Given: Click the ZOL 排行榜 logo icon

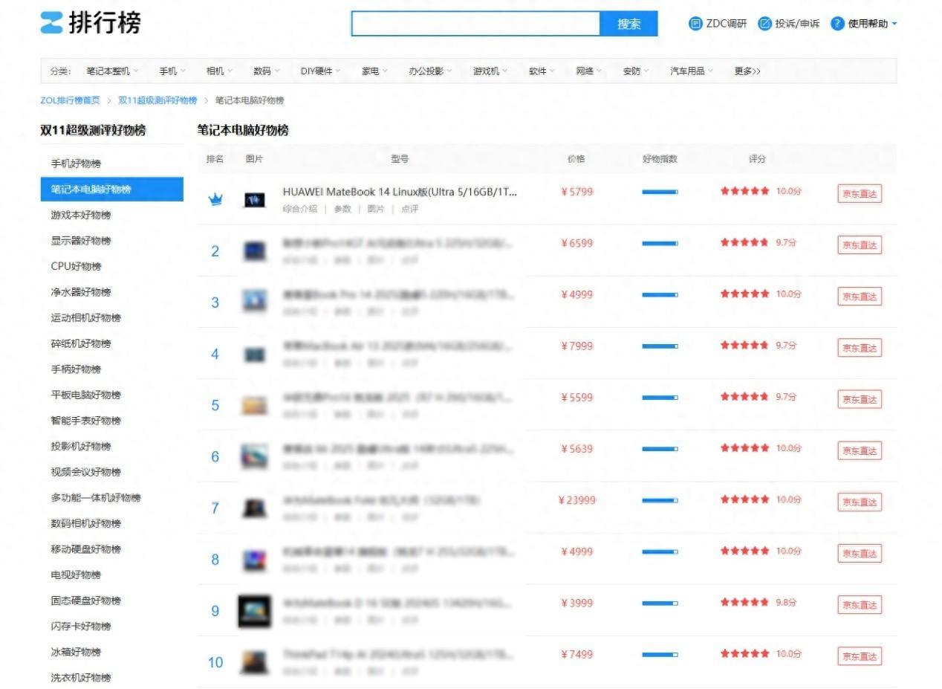Looking at the screenshot, I should tap(51, 23).
